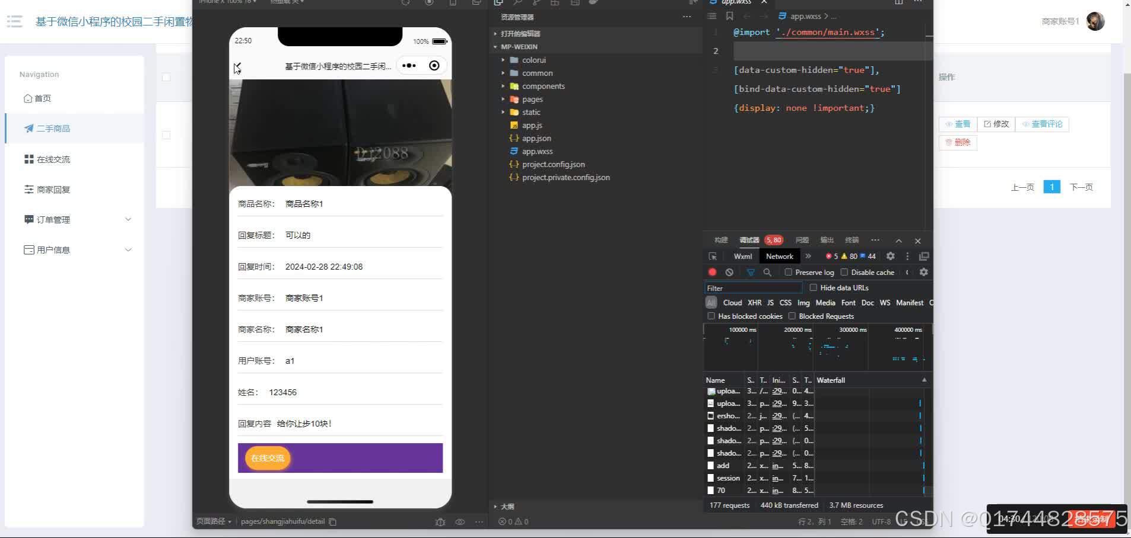Tap the back arrow in the phone simulator
Viewport: 1131px width, 538px height.
point(237,66)
